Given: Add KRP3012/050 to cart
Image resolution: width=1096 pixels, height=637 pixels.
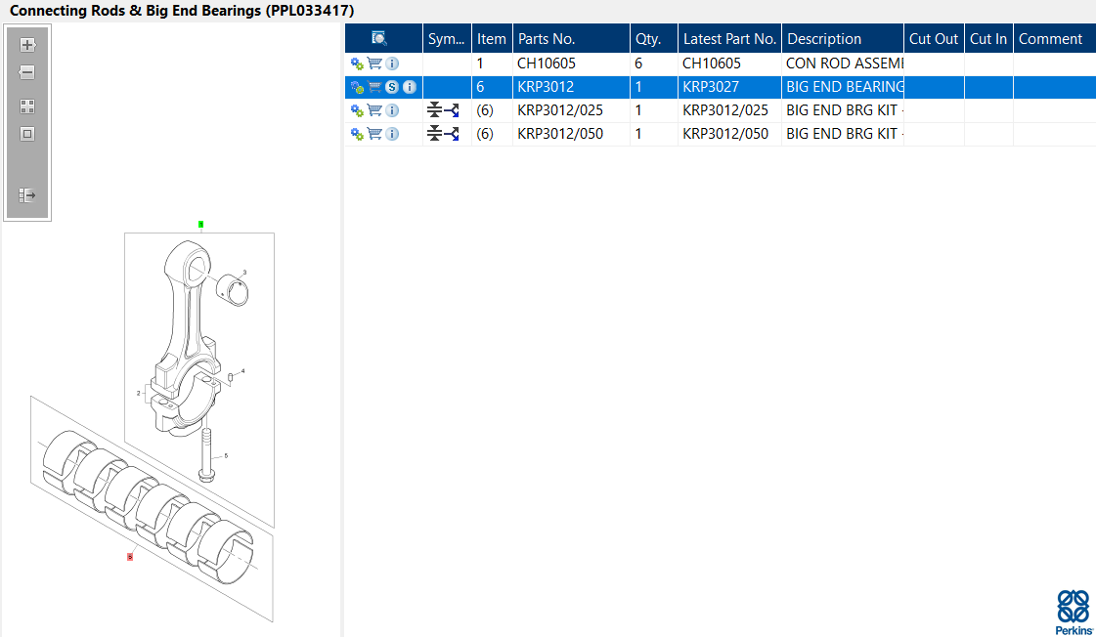Looking at the screenshot, I should [374, 134].
